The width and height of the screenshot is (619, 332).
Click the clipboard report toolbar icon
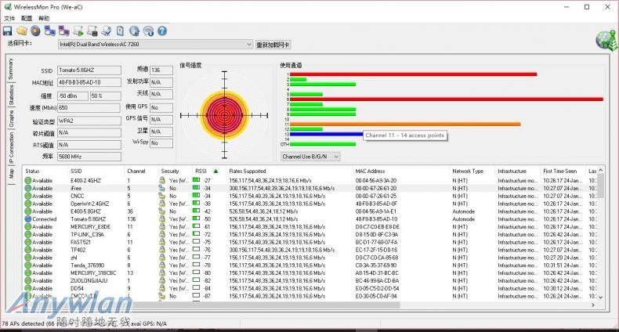click(120, 31)
